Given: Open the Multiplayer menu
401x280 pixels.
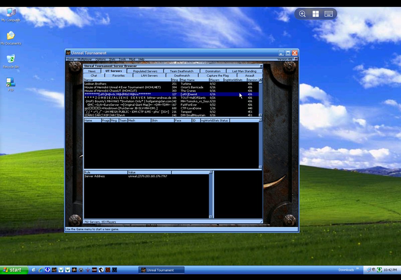Looking at the screenshot, I should (x=85, y=59).
